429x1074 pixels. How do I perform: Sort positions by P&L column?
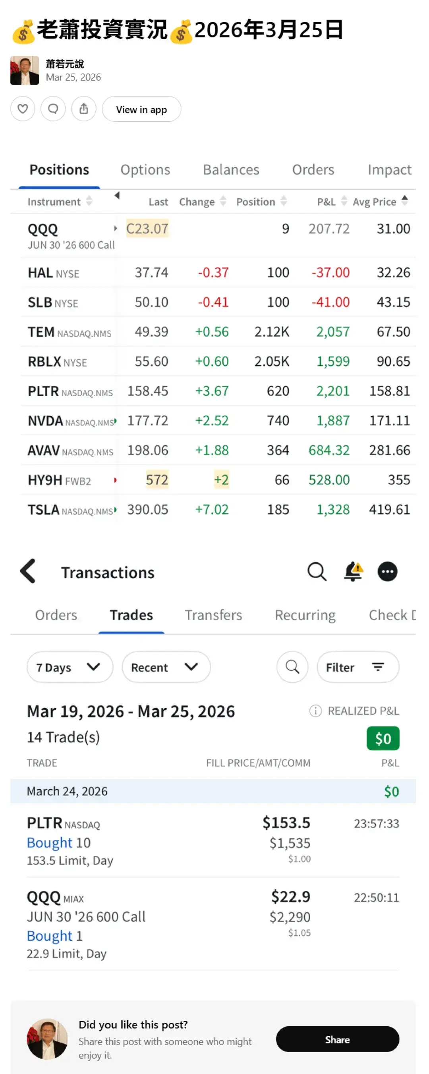point(332,201)
